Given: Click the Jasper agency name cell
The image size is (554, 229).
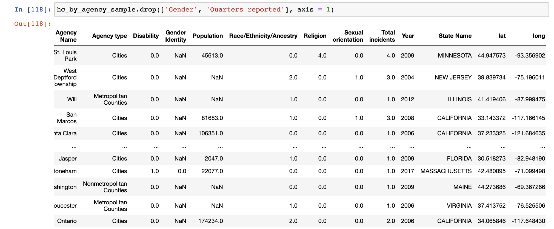Looking at the screenshot, I should tap(68, 159).
